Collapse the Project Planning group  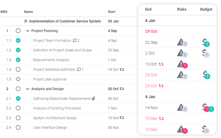tap(28, 31)
